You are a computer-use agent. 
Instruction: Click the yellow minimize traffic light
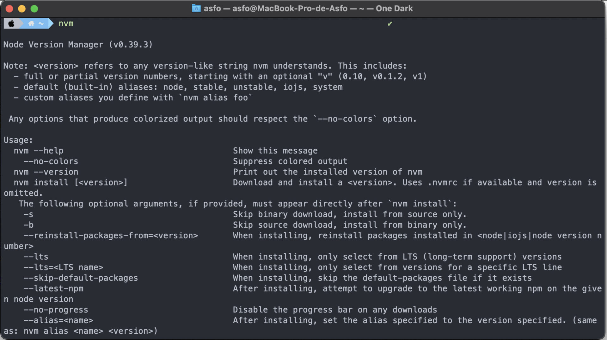point(22,9)
